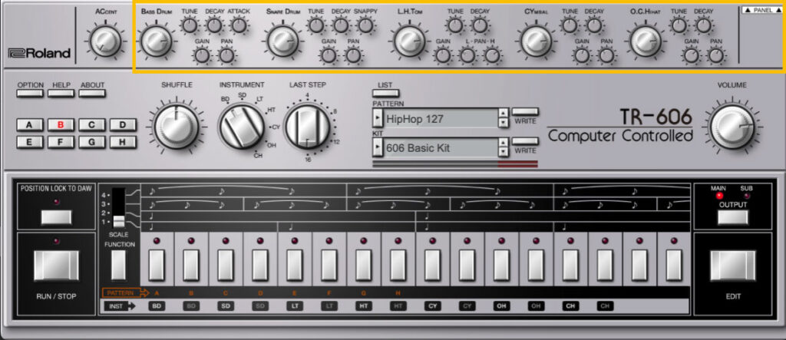This screenshot has width=786, height=340.
Task: Toggle Position Lock to DAW button
Action: [56, 217]
